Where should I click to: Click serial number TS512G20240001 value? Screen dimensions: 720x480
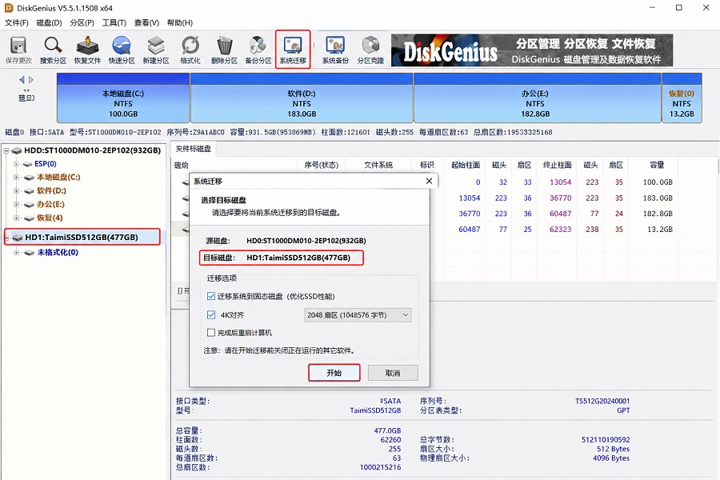tap(602, 401)
